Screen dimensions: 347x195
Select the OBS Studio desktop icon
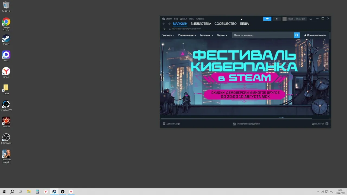tap(6, 139)
